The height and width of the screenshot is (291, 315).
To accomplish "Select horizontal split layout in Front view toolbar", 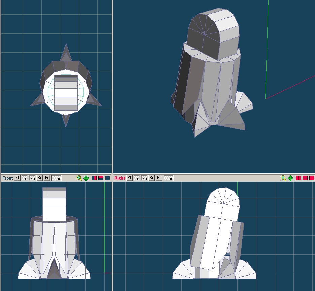I will pos(101,178).
